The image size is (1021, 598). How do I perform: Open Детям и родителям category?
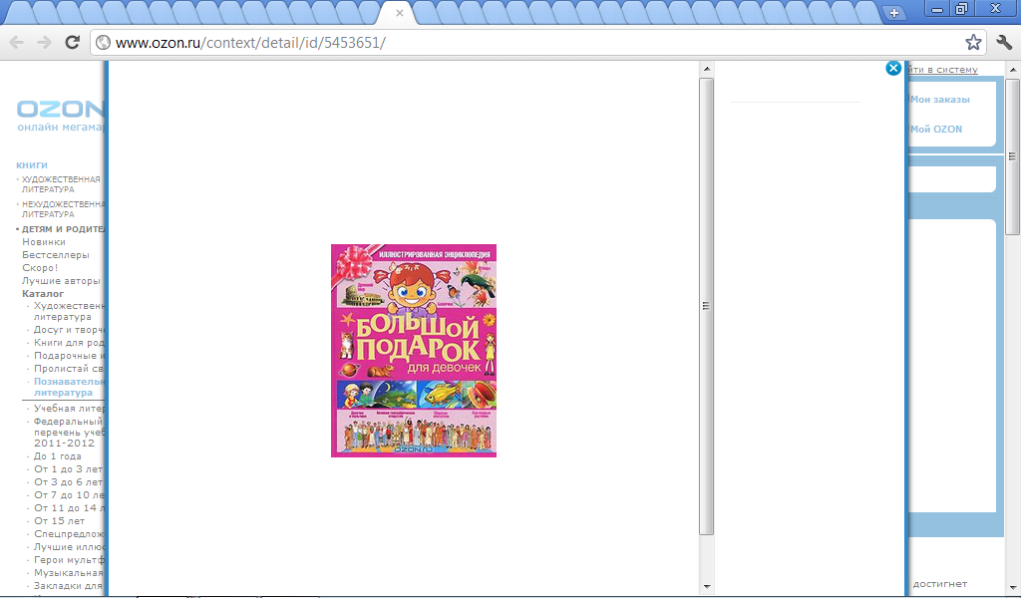point(63,229)
